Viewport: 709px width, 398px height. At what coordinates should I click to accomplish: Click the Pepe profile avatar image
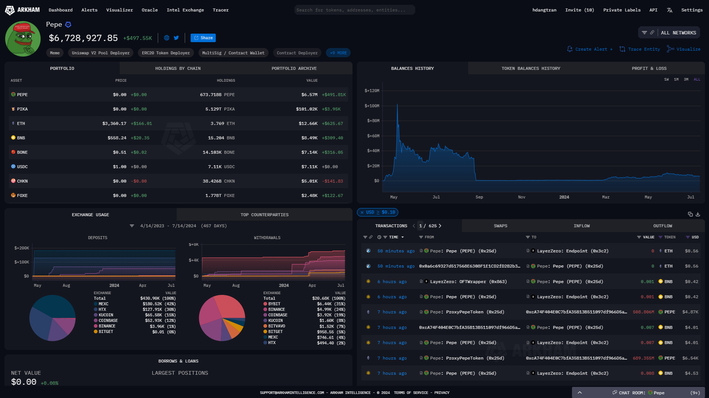point(23,38)
